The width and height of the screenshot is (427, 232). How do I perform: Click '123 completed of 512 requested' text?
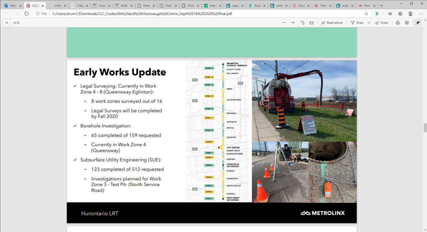coord(127,169)
